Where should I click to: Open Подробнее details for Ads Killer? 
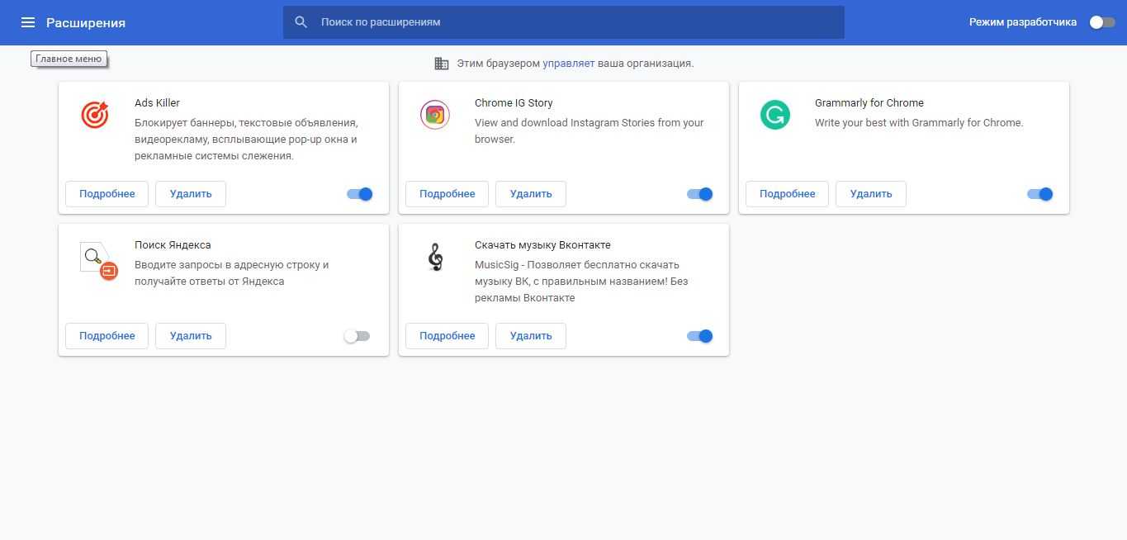coord(107,194)
